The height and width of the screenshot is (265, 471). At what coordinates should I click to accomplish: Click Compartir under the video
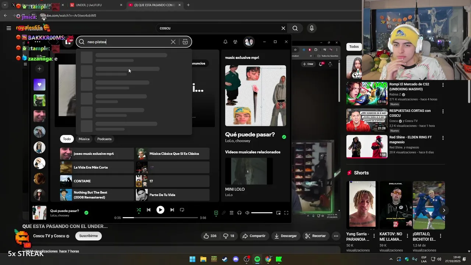pyautogui.click(x=254, y=236)
